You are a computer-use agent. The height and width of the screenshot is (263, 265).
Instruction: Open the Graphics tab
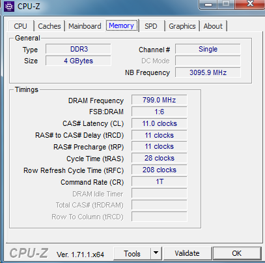[x=182, y=26]
